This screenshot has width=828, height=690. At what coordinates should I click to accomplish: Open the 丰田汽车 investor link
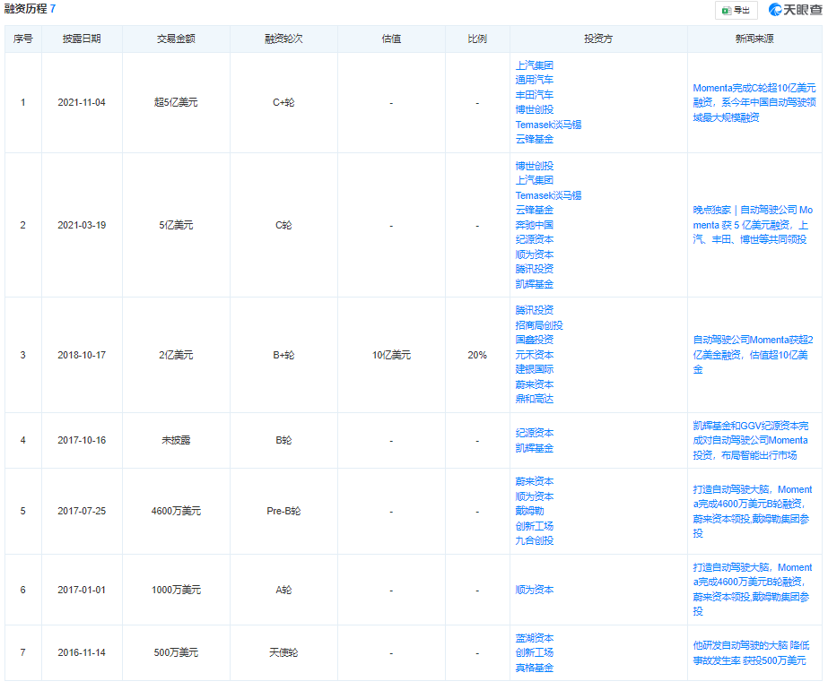(x=535, y=94)
